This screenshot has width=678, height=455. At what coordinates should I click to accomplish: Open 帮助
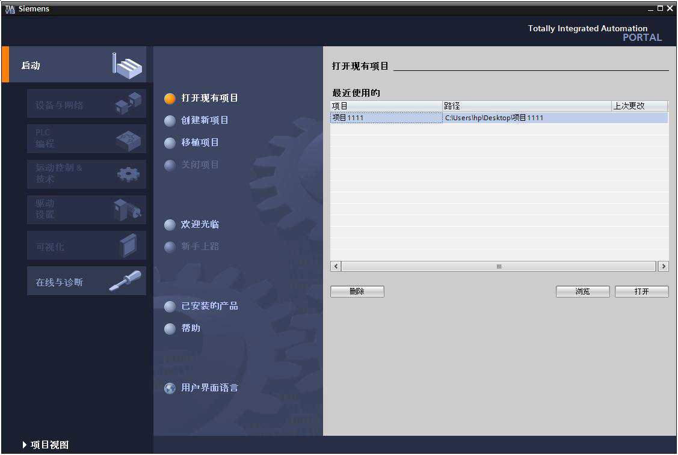191,328
